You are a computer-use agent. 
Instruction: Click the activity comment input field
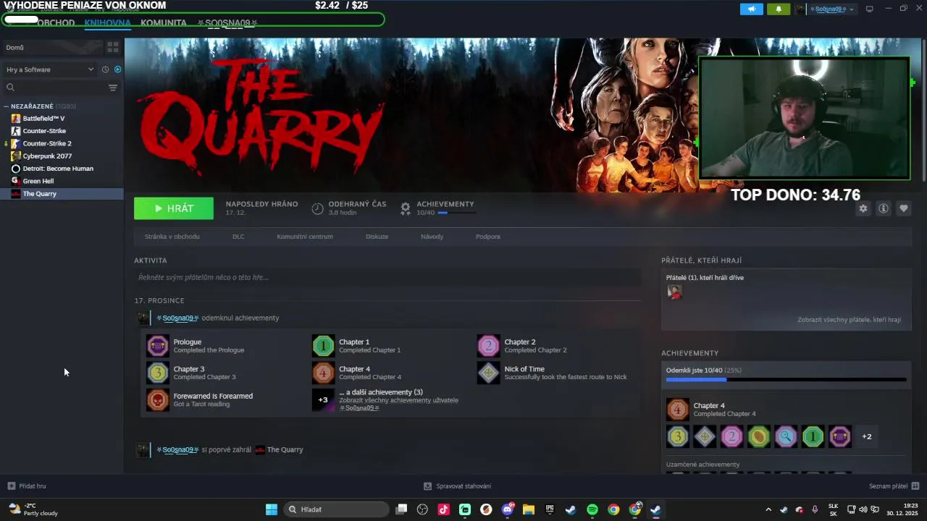pyautogui.click(x=387, y=277)
